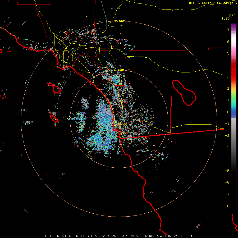Click the red section of the color bar
This screenshot has height=238, width=238.
pos(234,71)
